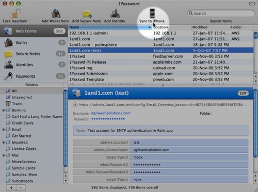Viewport: 258px width, 192px height.
Task: Open the Passwords key category
Action: [34, 76]
